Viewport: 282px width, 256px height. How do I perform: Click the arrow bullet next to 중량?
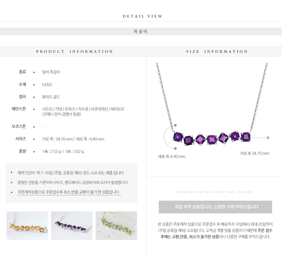pos(34,152)
